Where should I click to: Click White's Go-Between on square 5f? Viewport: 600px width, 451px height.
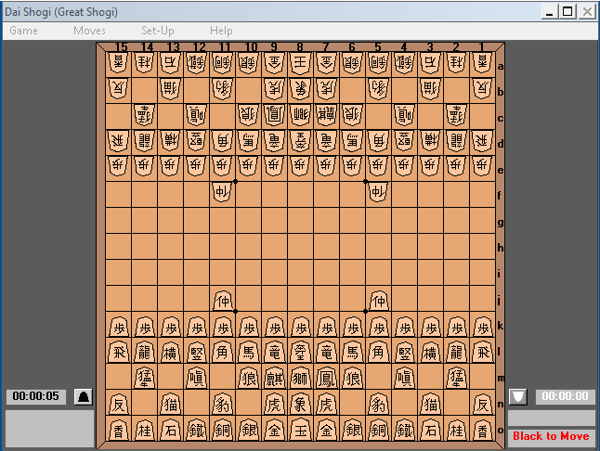tap(378, 192)
